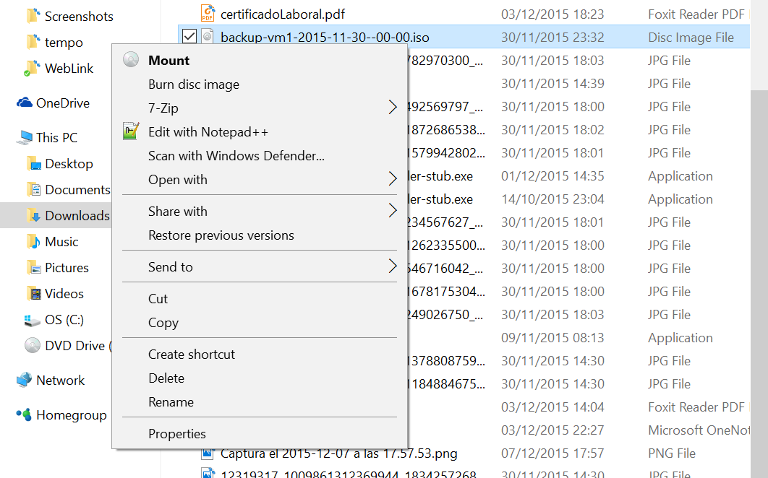Choose Restore previous versions

point(260,235)
